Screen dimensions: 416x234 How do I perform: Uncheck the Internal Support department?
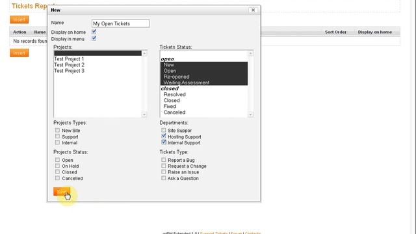tap(163, 142)
